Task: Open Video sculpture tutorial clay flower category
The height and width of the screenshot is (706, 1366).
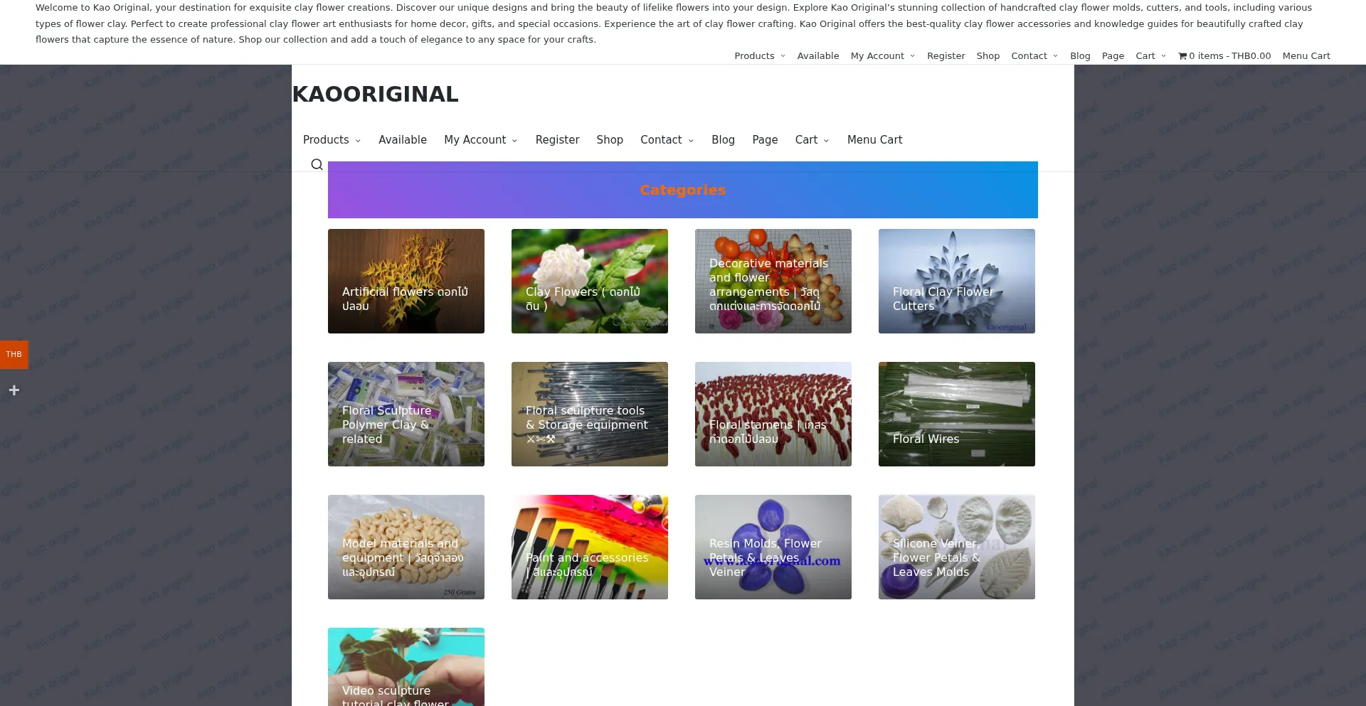Action: coord(406,667)
